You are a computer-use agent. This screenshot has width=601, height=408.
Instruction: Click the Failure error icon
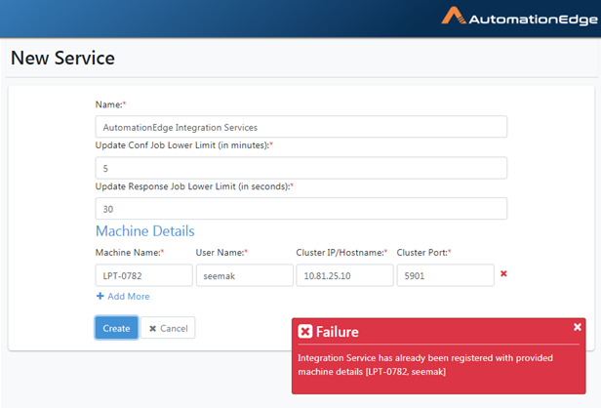point(305,331)
